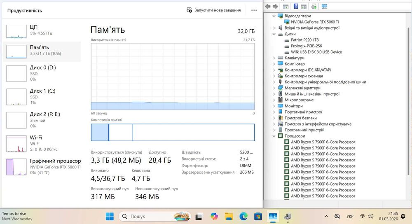Open Help with the blue question mark icon
The width and height of the screenshot is (412, 224).
[296, 7]
